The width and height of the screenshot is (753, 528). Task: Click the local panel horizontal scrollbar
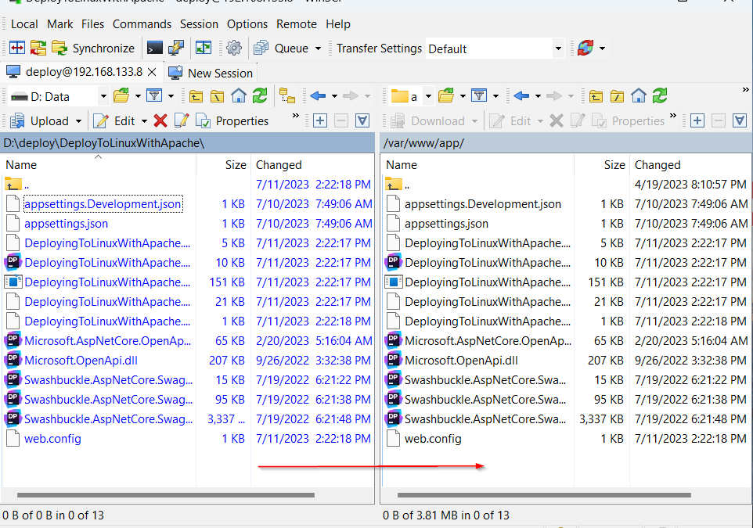[165, 494]
